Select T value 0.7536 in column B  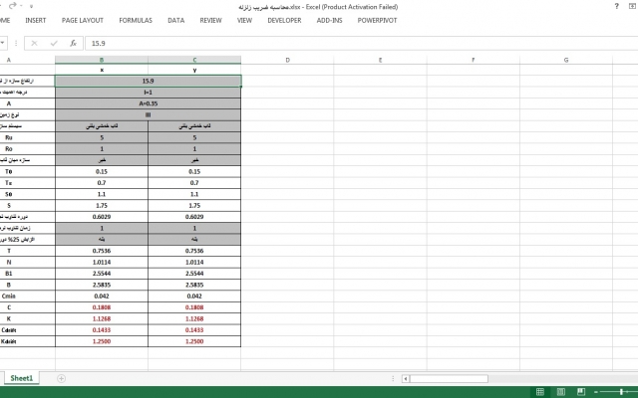pos(102,251)
